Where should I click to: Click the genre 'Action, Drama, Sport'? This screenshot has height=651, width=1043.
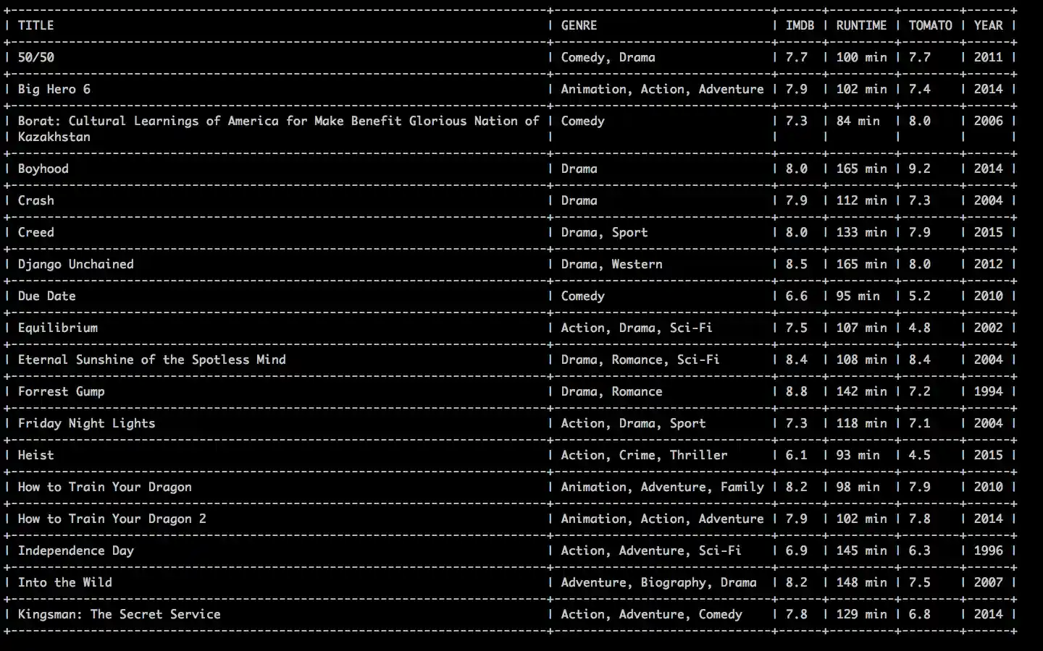pos(633,423)
